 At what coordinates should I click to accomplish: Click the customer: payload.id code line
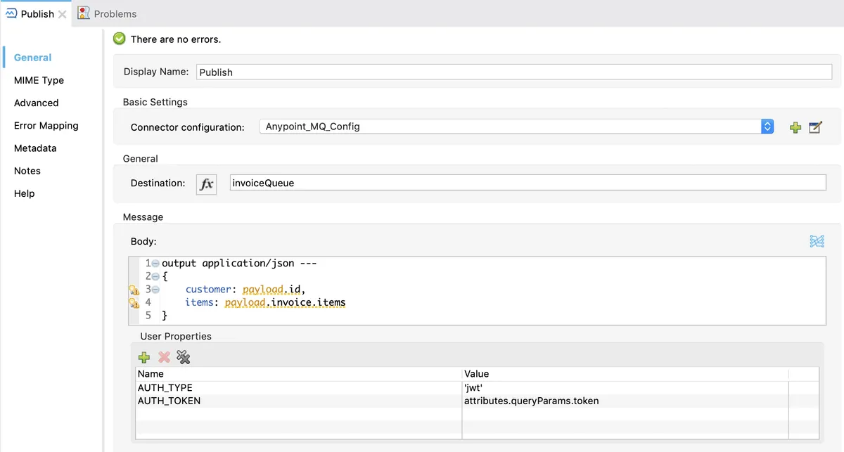coord(245,290)
